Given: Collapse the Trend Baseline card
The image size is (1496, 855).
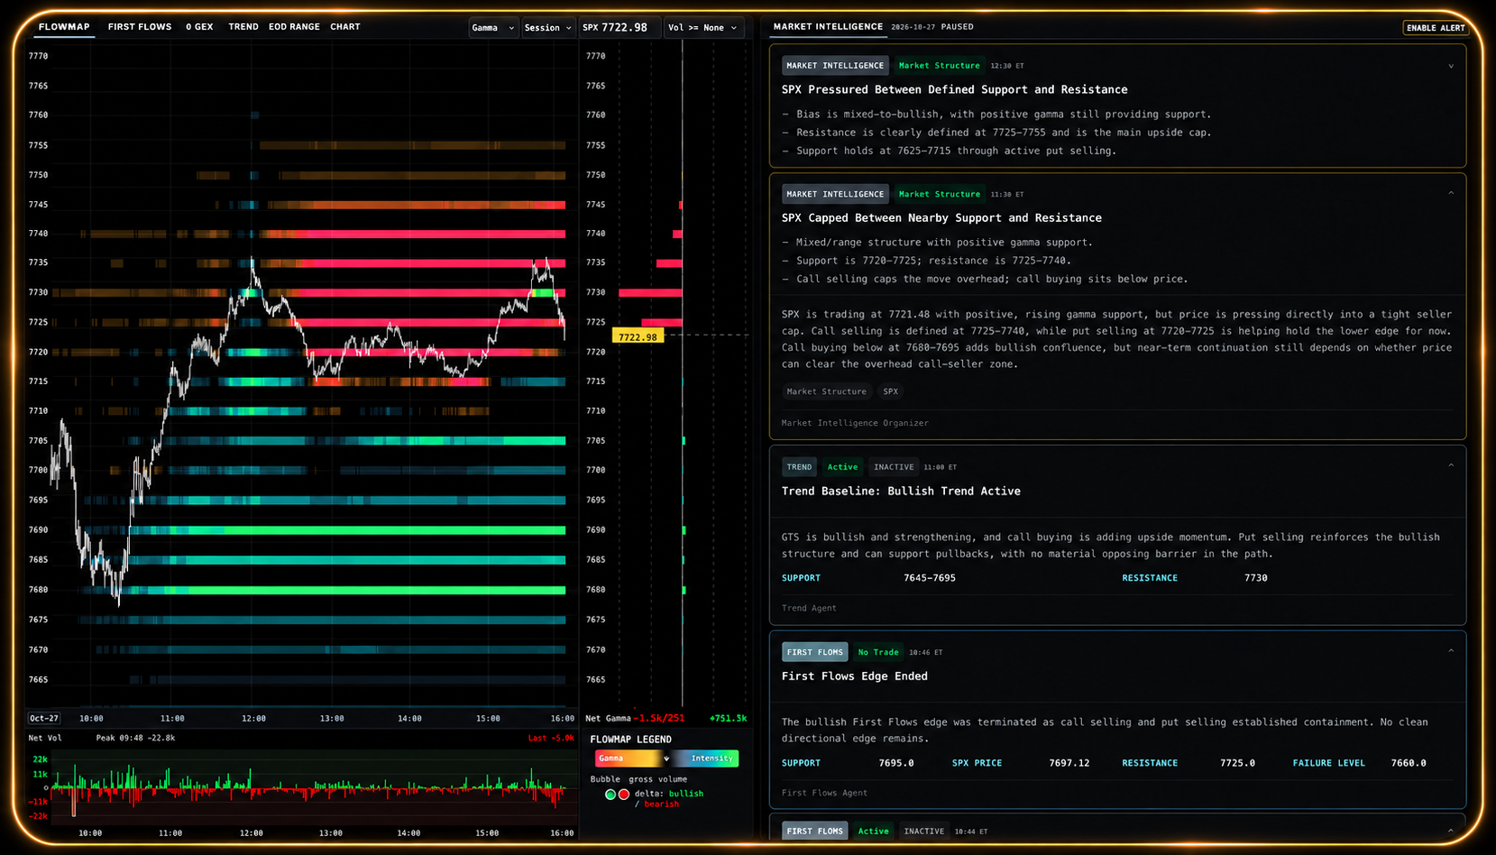Looking at the screenshot, I should tap(1451, 466).
